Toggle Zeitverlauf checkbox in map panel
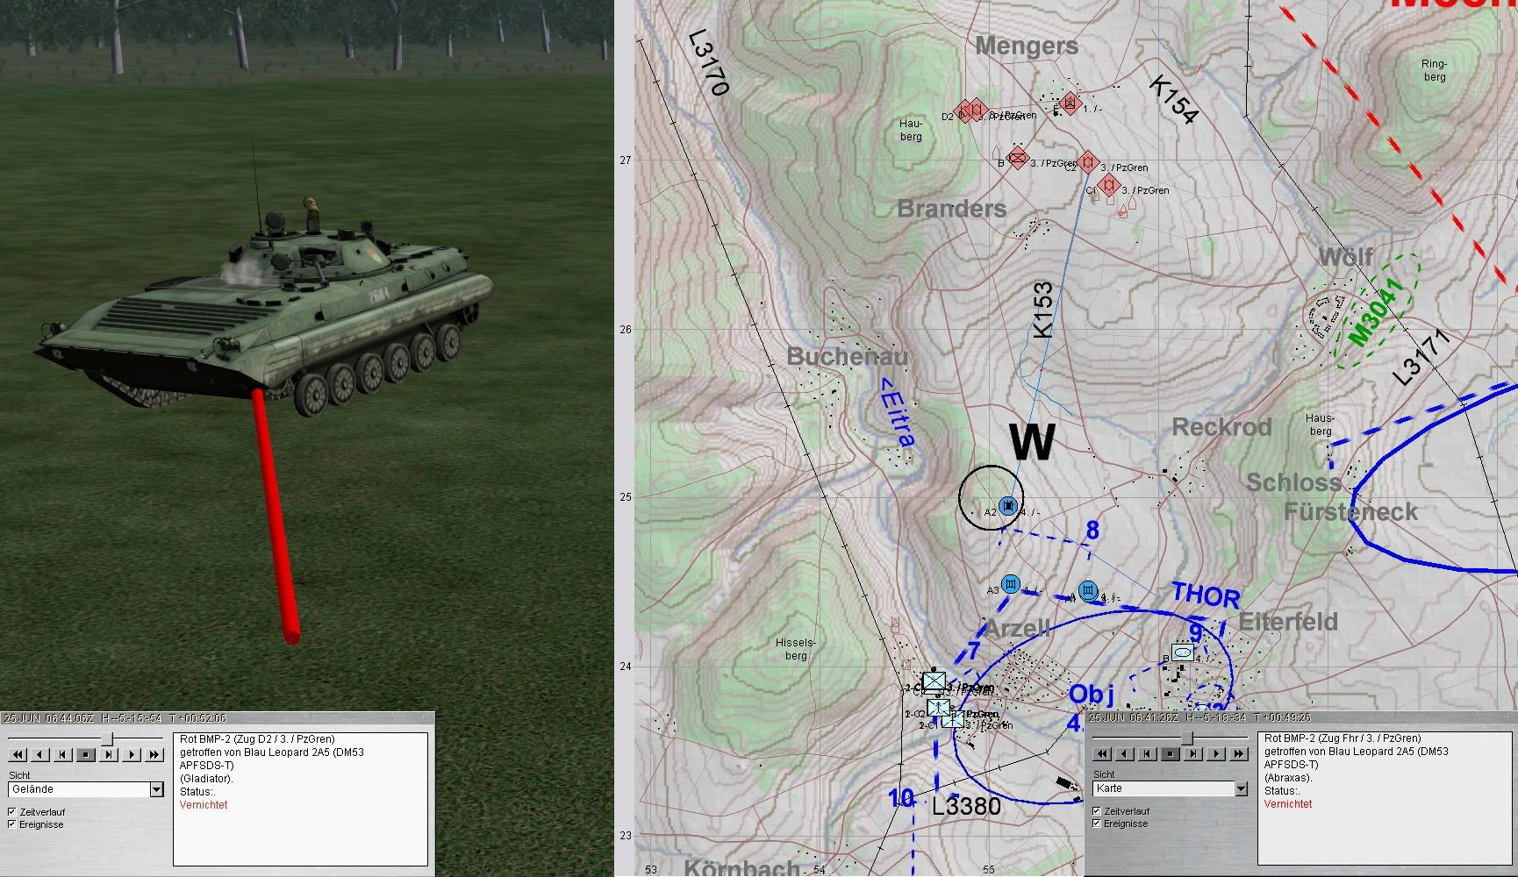Image resolution: width=1518 pixels, height=877 pixels. tap(1097, 811)
